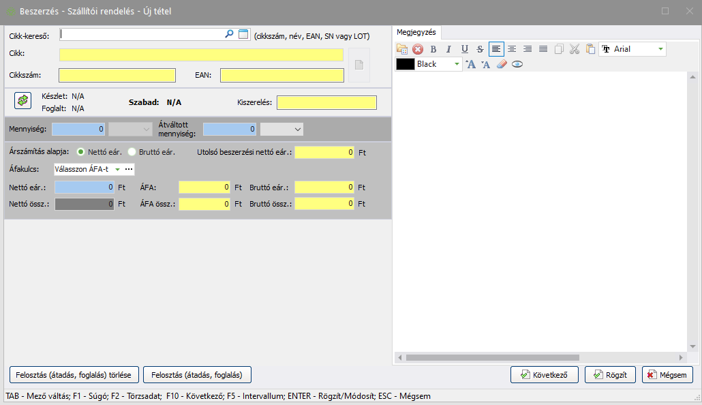The width and height of the screenshot is (702, 405).
Task: Open the Arial font dropdown
Action: click(660, 49)
